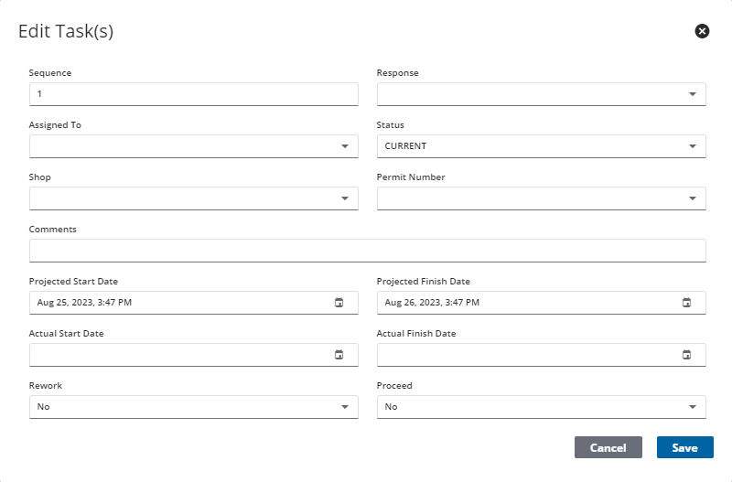
Task: Open the Actual Start Date calendar picker
Action: pos(339,355)
